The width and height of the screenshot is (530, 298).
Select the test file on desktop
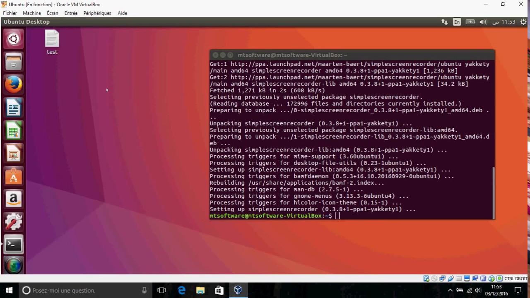coord(52,43)
